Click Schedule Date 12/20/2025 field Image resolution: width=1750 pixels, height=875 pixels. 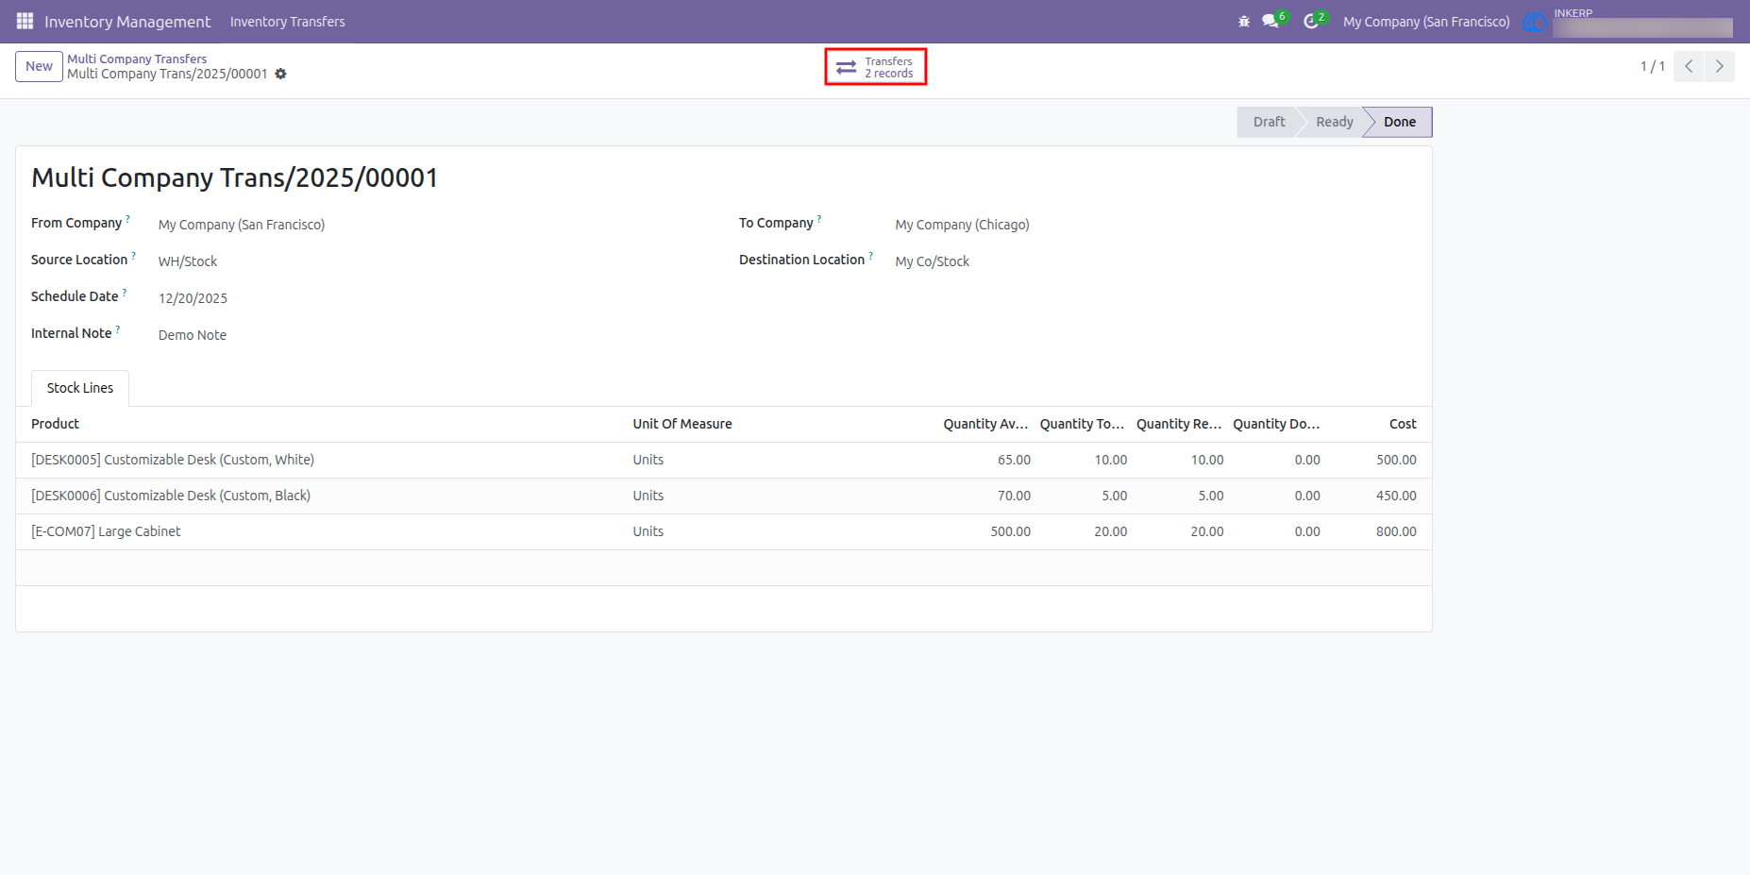point(193,298)
